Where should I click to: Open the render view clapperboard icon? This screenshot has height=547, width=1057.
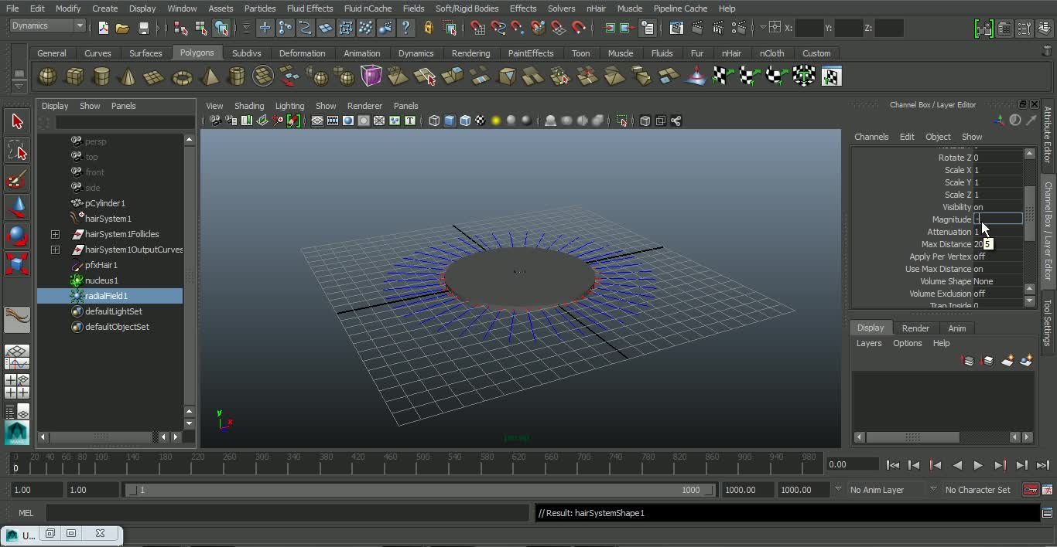point(676,28)
